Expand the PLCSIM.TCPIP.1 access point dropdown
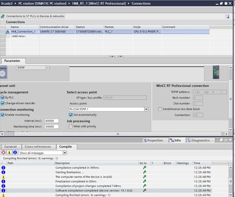Viewport: 235px width, 197px height. tap(146, 109)
